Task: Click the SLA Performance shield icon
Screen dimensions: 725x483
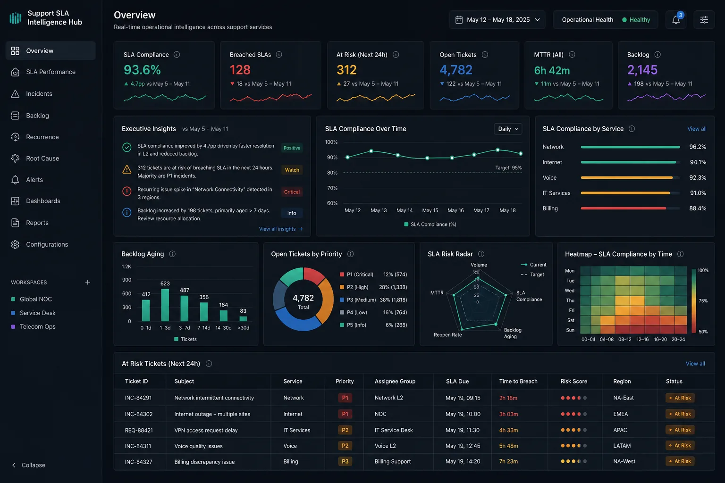Action: click(x=15, y=72)
